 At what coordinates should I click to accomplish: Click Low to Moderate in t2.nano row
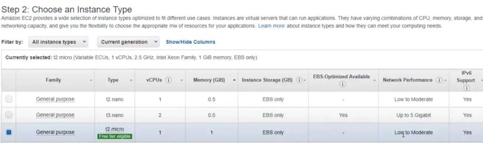(414, 99)
